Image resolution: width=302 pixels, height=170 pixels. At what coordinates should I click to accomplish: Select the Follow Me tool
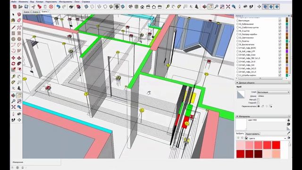click(19, 64)
